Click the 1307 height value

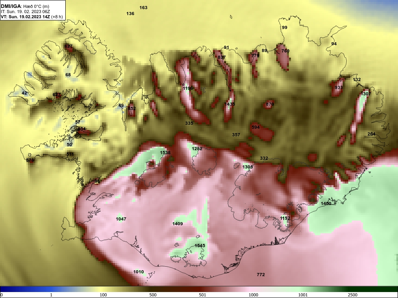366,94
